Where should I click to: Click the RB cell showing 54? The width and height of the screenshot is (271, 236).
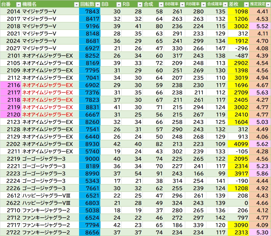point(130,174)
